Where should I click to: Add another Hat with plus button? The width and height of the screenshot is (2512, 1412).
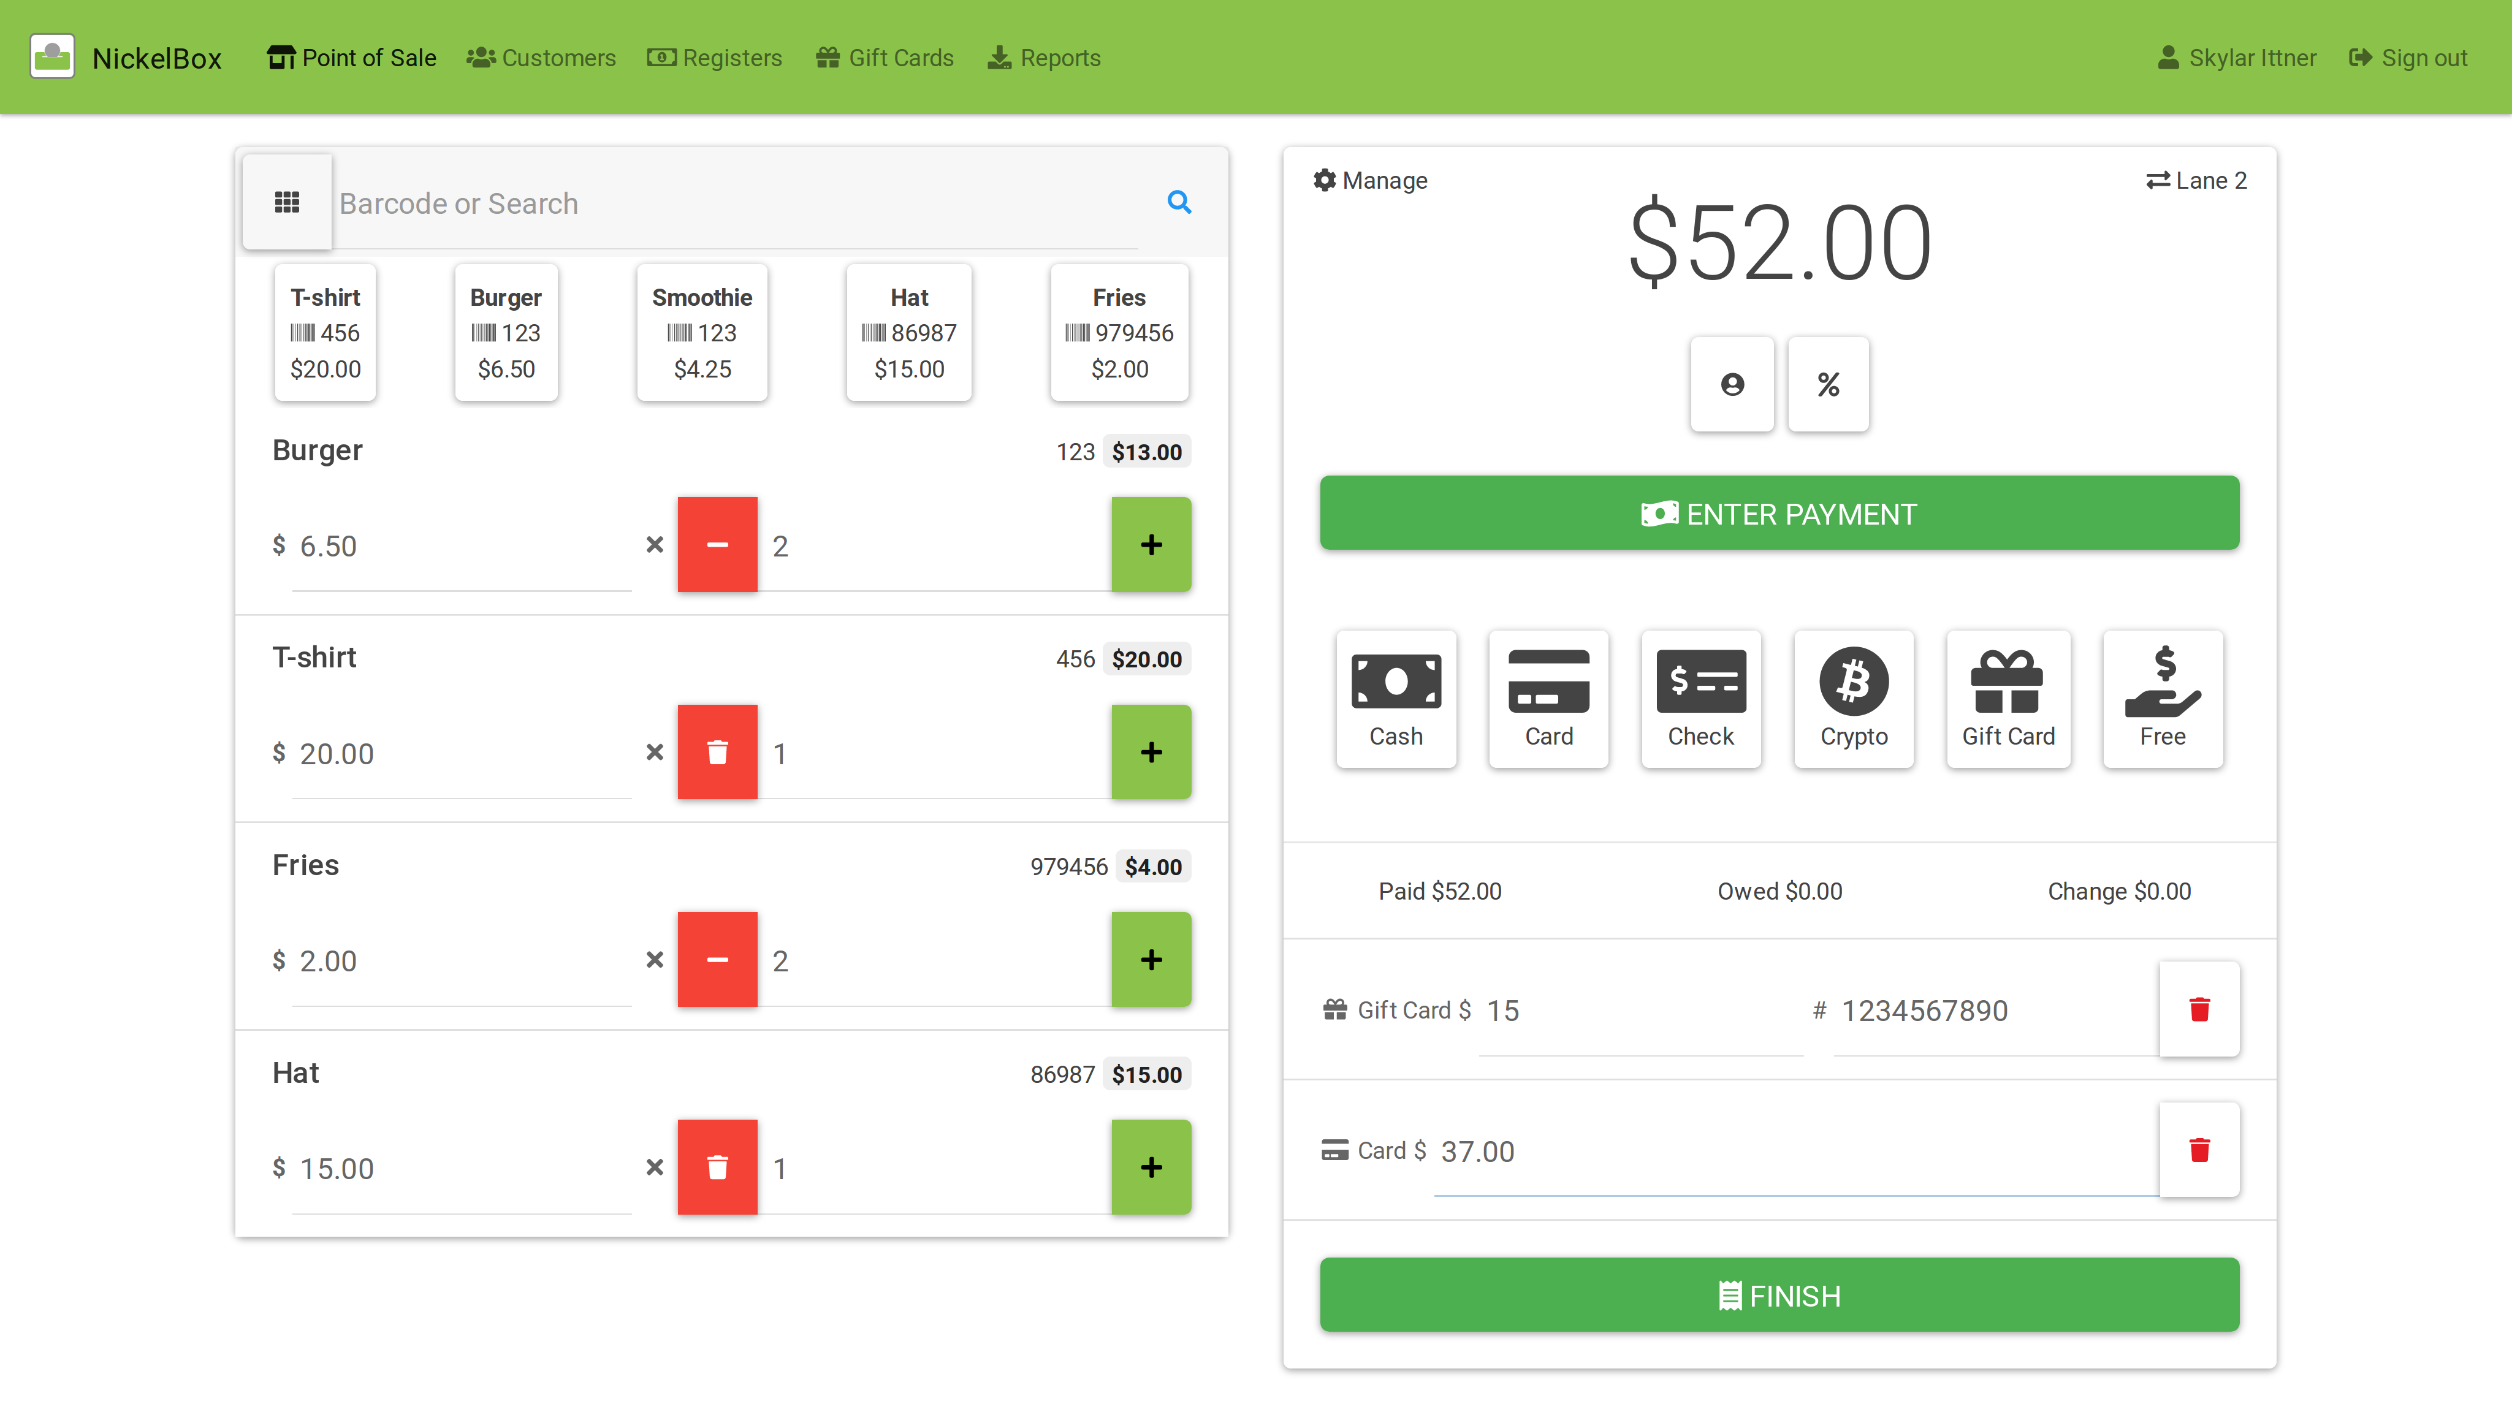click(1151, 1166)
